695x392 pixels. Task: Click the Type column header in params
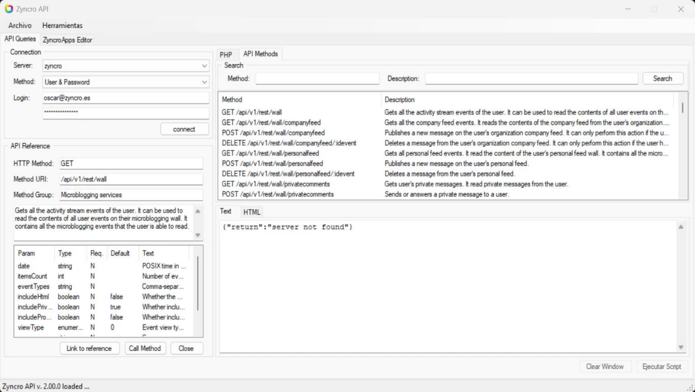[70, 254]
